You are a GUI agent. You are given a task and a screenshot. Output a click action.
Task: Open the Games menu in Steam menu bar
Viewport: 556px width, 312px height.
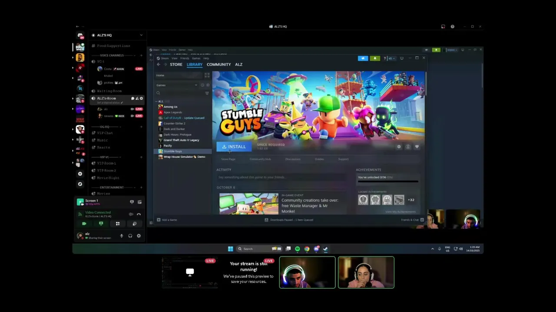pos(196,58)
